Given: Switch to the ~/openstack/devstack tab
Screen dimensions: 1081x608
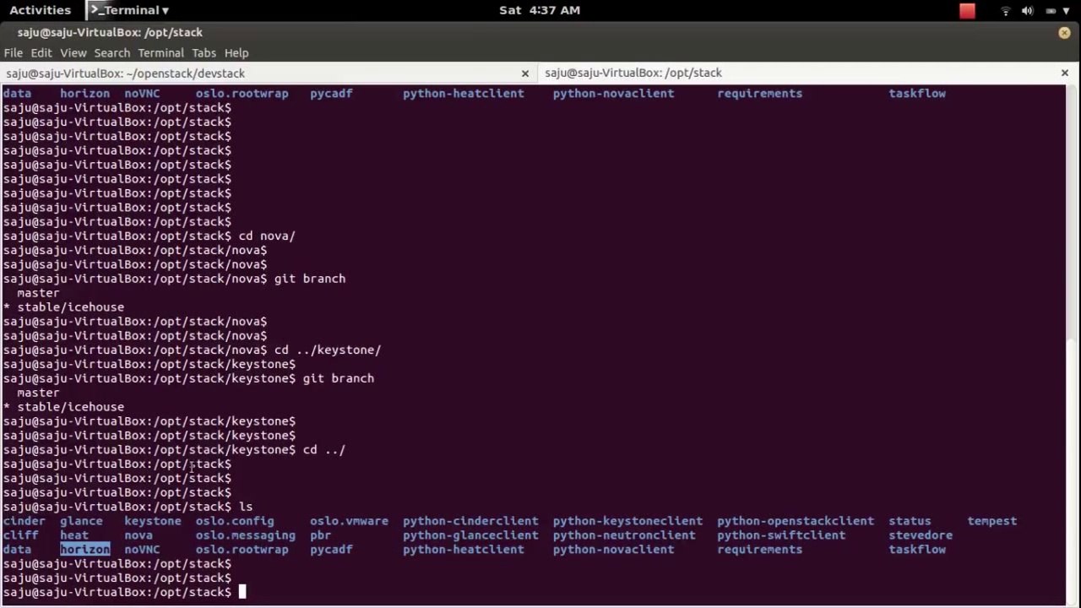Looking at the screenshot, I should point(269,73).
